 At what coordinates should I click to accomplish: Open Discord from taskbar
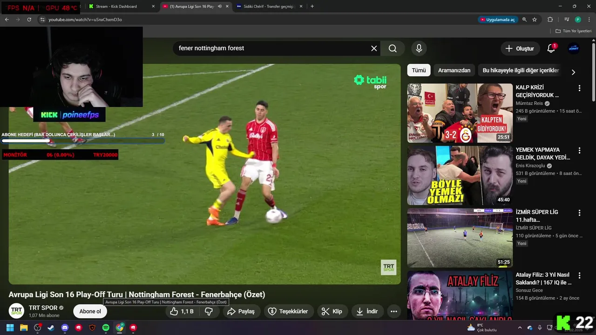point(65,328)
